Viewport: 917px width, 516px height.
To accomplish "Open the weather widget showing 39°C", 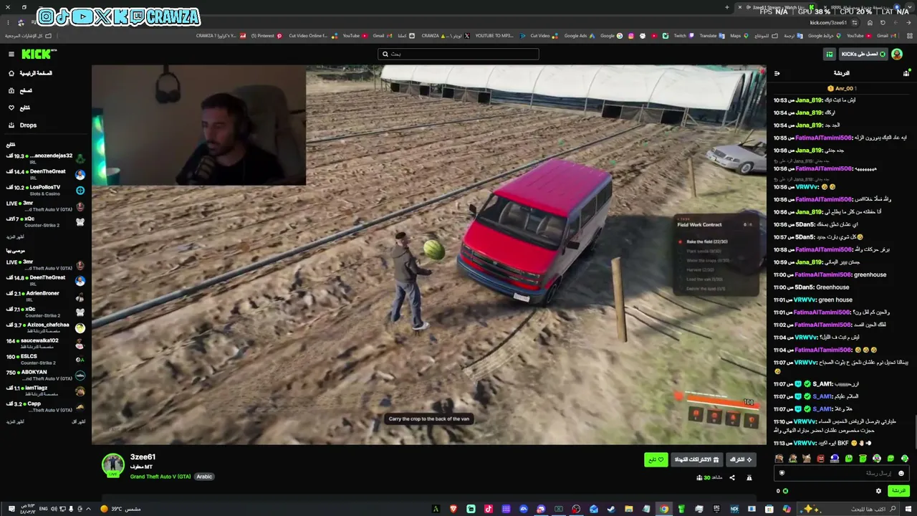I will [x=120, y=509].
